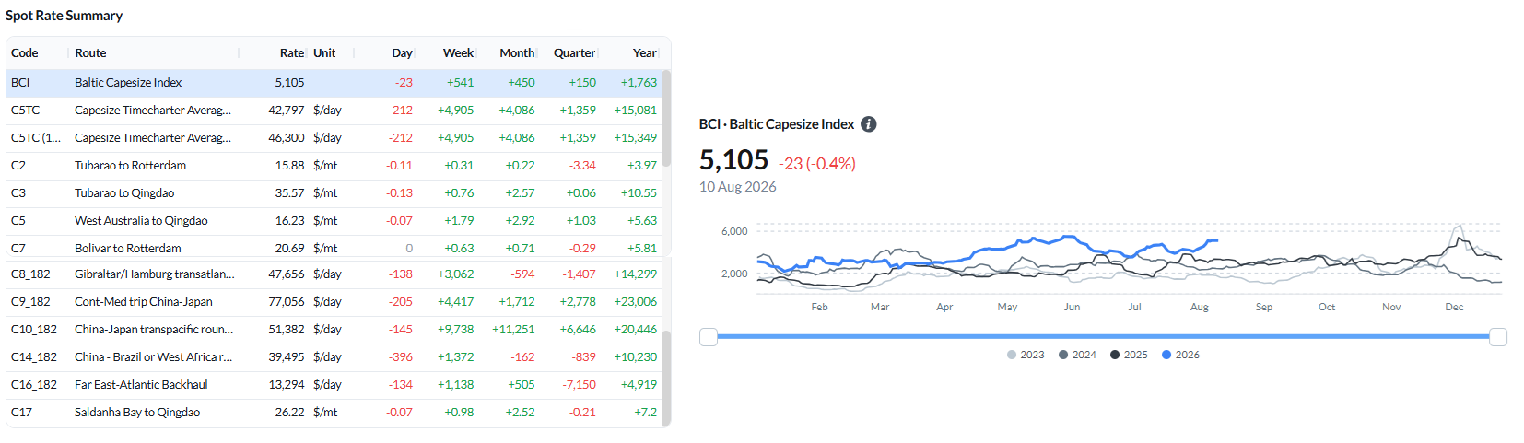
Task: Grab the left handle of date range slider
Action: coord(709,337)
